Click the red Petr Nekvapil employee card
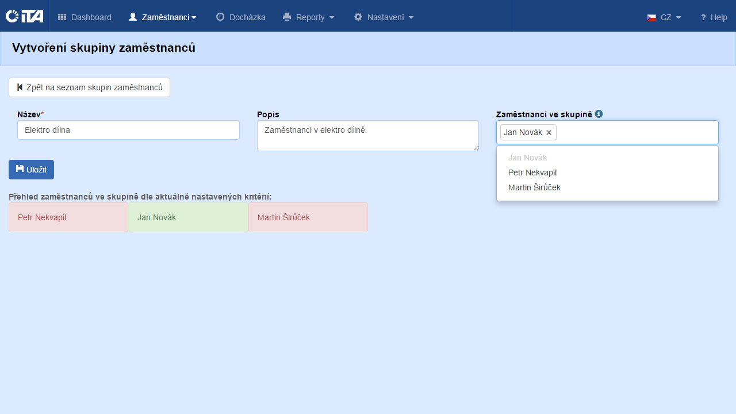Viewport: 736px width, 414px height. coord(68,217)
